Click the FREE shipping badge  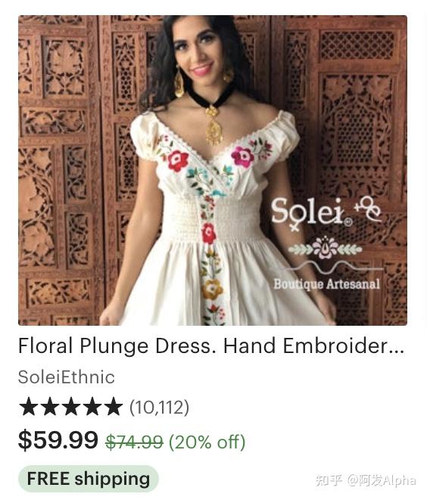click(89, 479)
